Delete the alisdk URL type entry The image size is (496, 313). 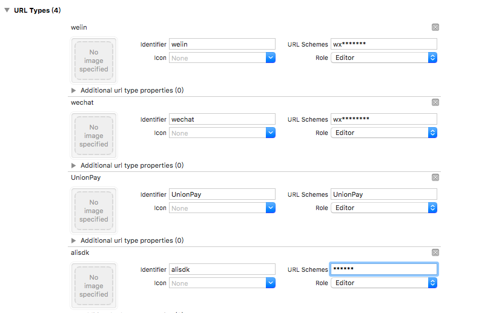[435, 252]
